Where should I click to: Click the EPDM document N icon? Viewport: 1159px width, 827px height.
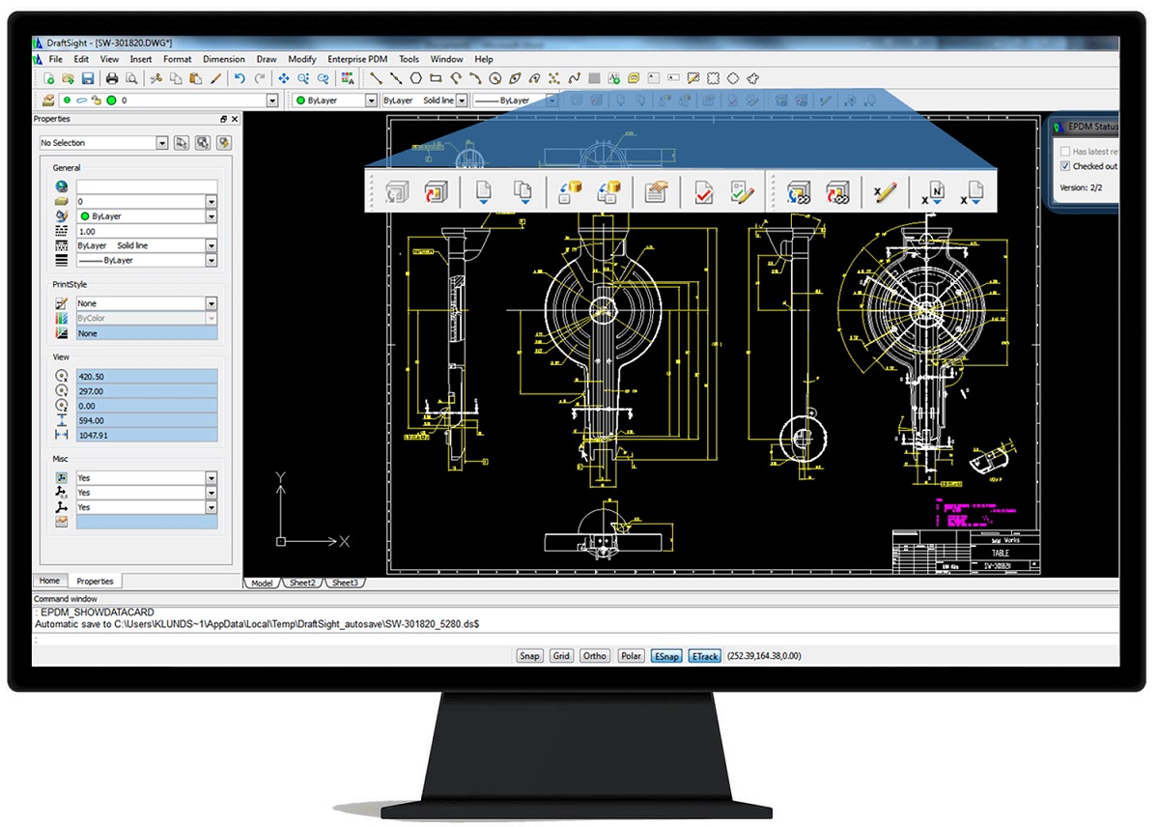tap(933, 191)
